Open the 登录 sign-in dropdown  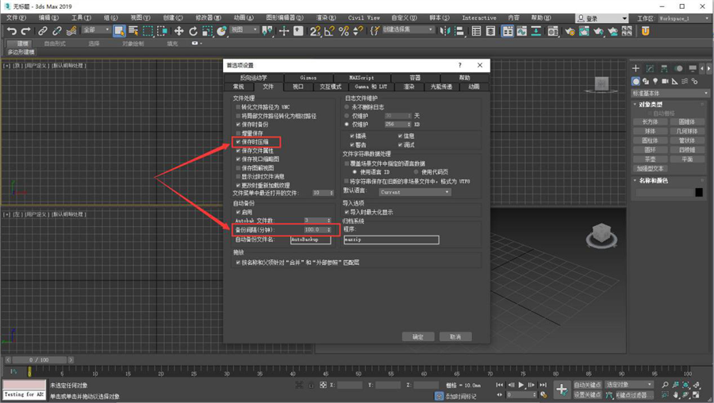pyautogui.click(x=601, y=18)
